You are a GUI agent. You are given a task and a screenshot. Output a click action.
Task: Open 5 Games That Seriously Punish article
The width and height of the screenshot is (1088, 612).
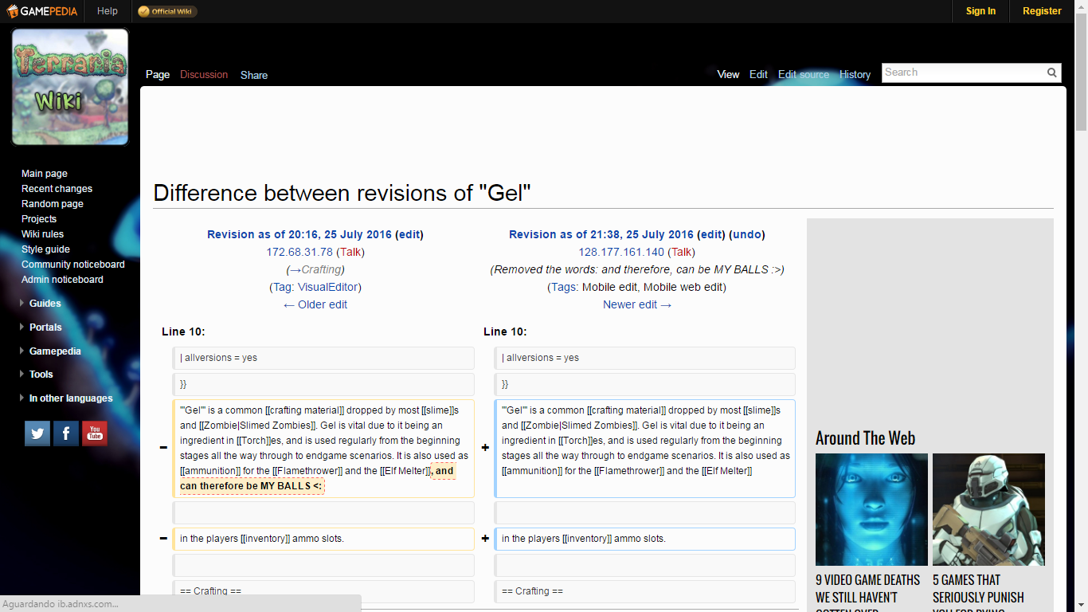click(979, 592)
